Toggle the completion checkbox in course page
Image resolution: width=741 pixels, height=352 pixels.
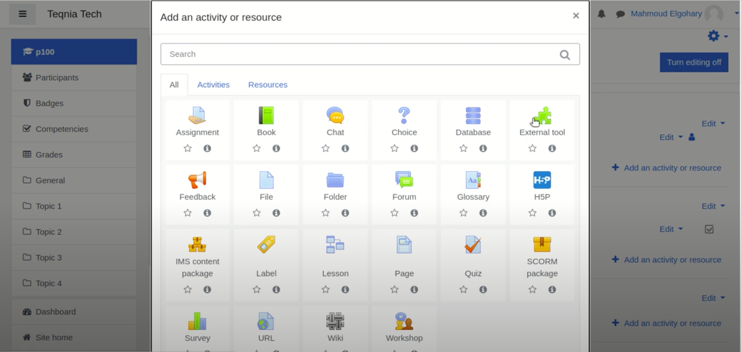click(709, 229)
